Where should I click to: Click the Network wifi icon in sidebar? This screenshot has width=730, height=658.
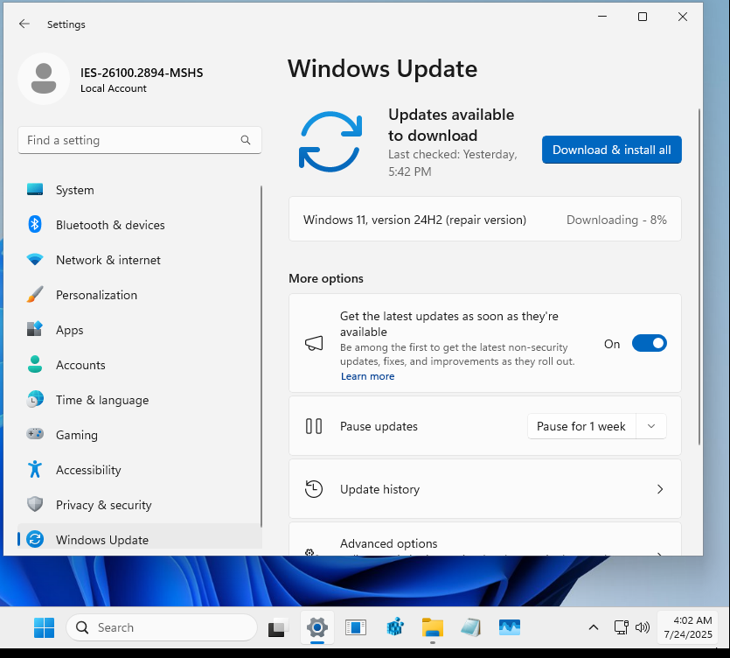(35, 260)
